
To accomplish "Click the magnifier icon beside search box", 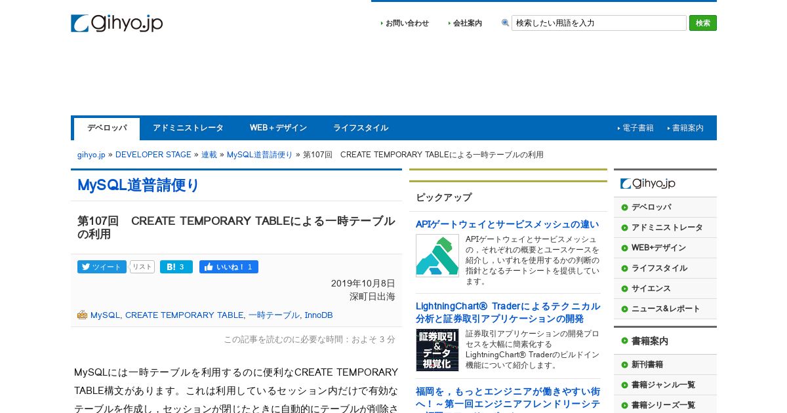I will tap(505, 23).
